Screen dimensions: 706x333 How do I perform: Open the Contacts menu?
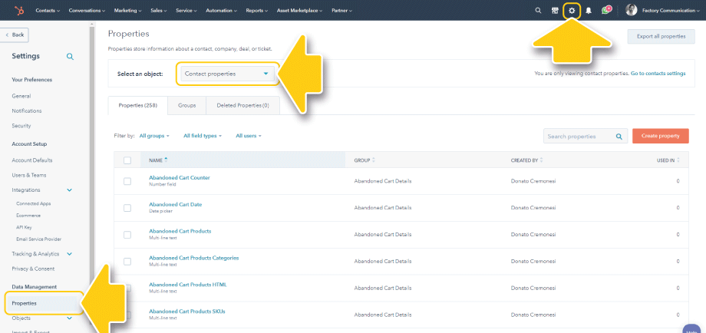point(48,10)
